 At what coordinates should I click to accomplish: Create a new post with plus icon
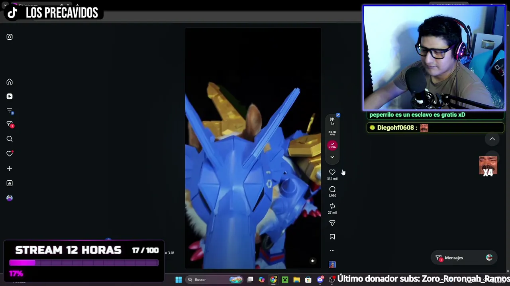pyautogui.click(x=10, y=168)
